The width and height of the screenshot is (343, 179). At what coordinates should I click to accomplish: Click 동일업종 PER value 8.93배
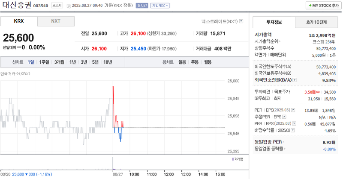click(329, 142)
